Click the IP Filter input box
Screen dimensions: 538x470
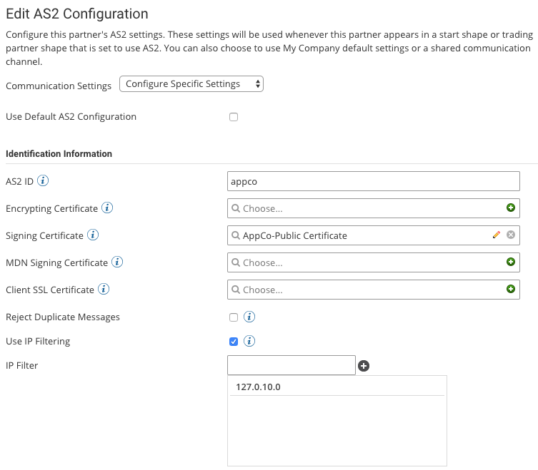point(291,365)
